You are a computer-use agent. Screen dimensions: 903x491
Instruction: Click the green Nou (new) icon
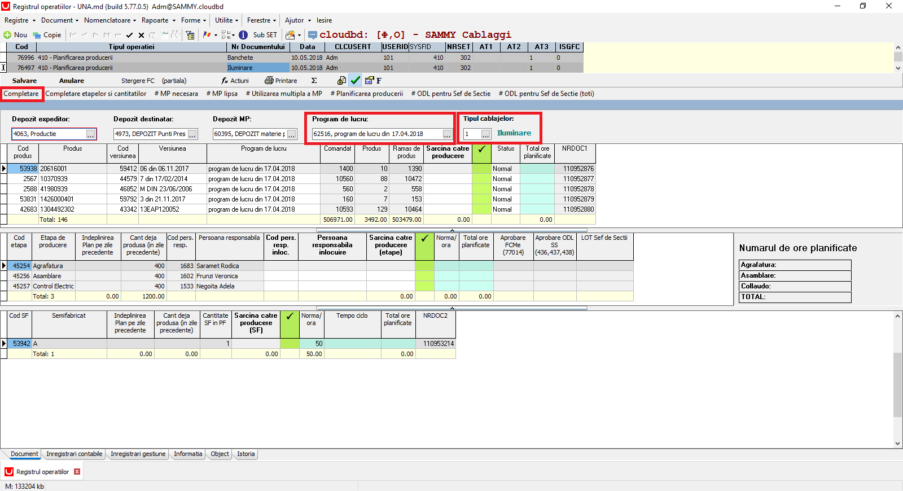coord(7,35)
